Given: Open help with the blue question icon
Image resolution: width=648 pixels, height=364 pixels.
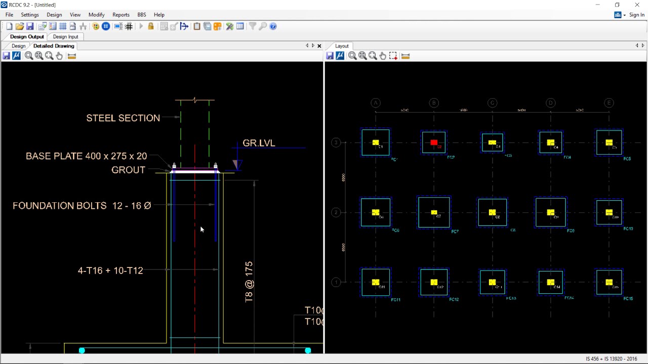Looking at the screenshot, I should (x=273, y=26).
